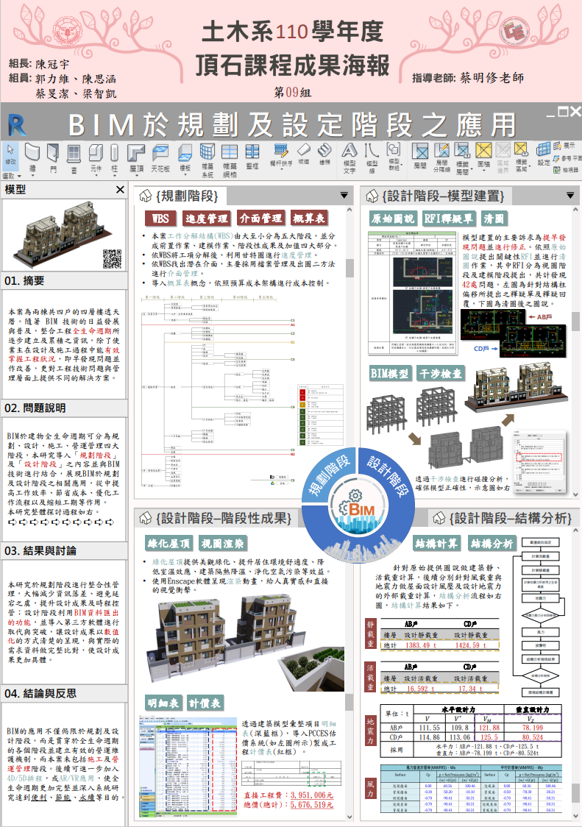Expand the dropdown arrow under 柱
Image resolution: width=582 pixels, height=827 pixels.
point(115,176)
